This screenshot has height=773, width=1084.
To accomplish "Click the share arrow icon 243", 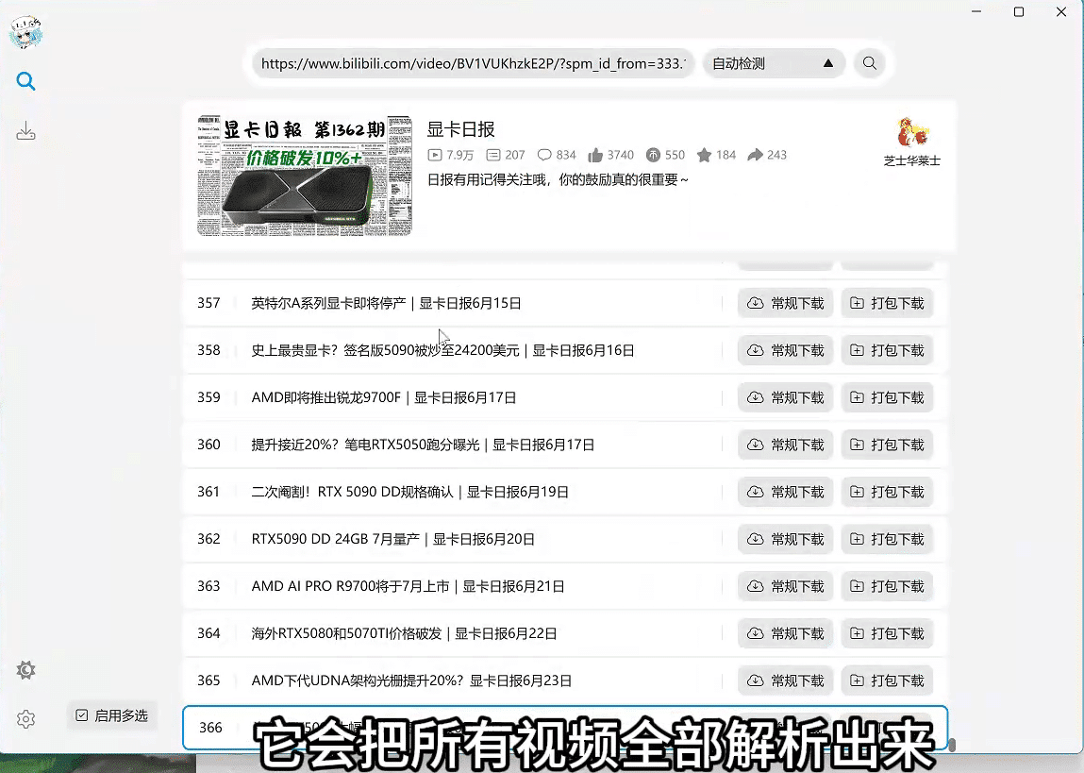I will (755, 155).
